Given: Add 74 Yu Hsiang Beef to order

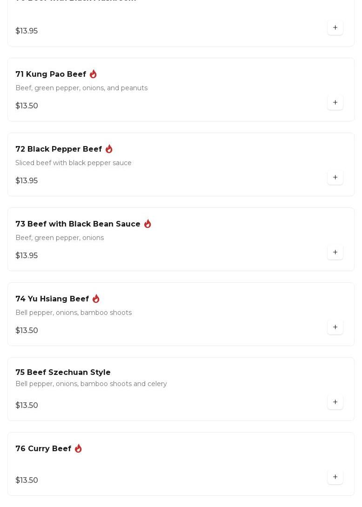Looking at the screenshot, I should [x=335, y=327].
